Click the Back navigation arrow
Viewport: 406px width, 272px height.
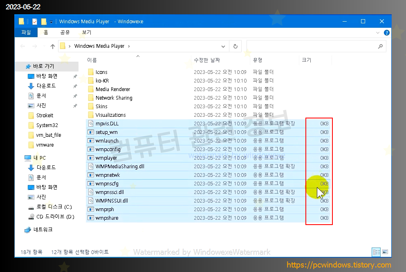(23, 46)
